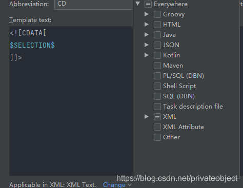Viewport: 243px width, 188px height.
Task: Select the Task description file label
Action: pyautogui.click(x=193, y=107)
